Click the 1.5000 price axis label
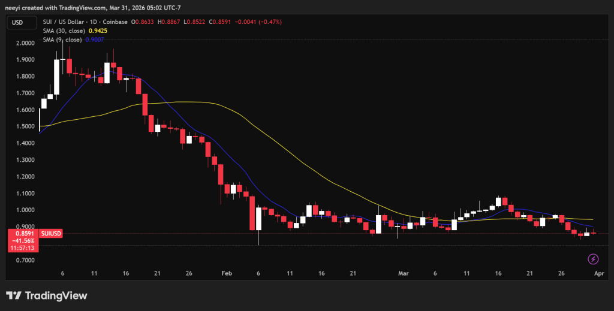 (25, 126)
